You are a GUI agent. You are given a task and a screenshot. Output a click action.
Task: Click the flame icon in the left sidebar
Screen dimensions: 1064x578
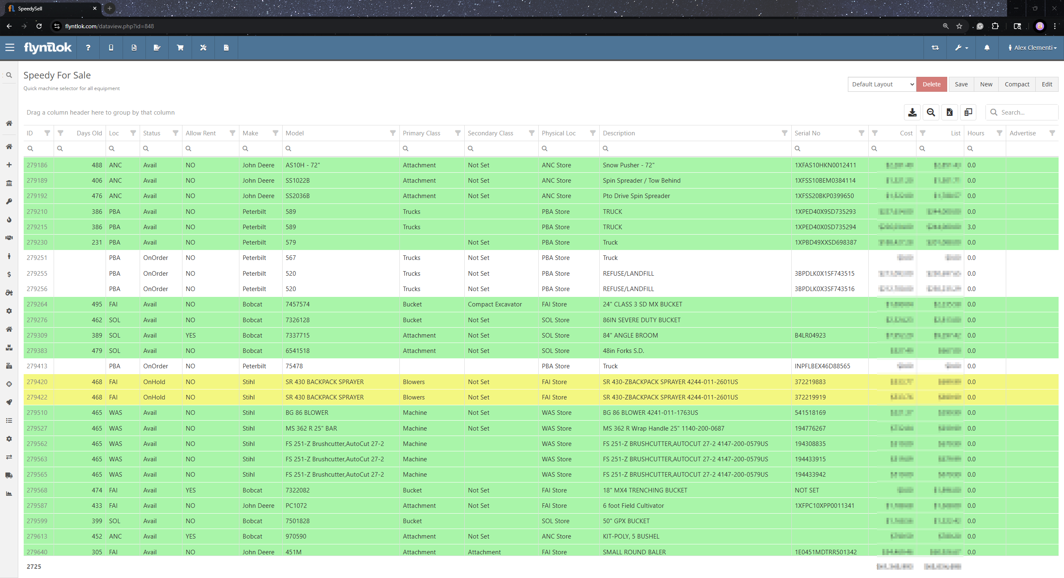9,220
